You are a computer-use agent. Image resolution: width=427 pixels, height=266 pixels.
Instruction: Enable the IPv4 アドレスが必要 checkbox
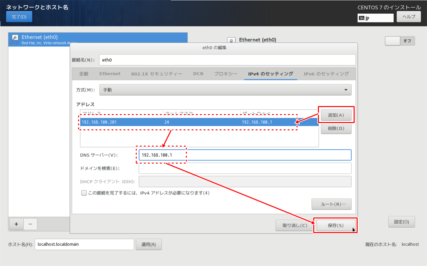coord(84,193)
